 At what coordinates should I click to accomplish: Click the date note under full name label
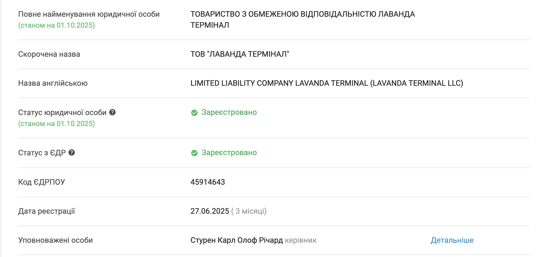click(x=56, y=25)
